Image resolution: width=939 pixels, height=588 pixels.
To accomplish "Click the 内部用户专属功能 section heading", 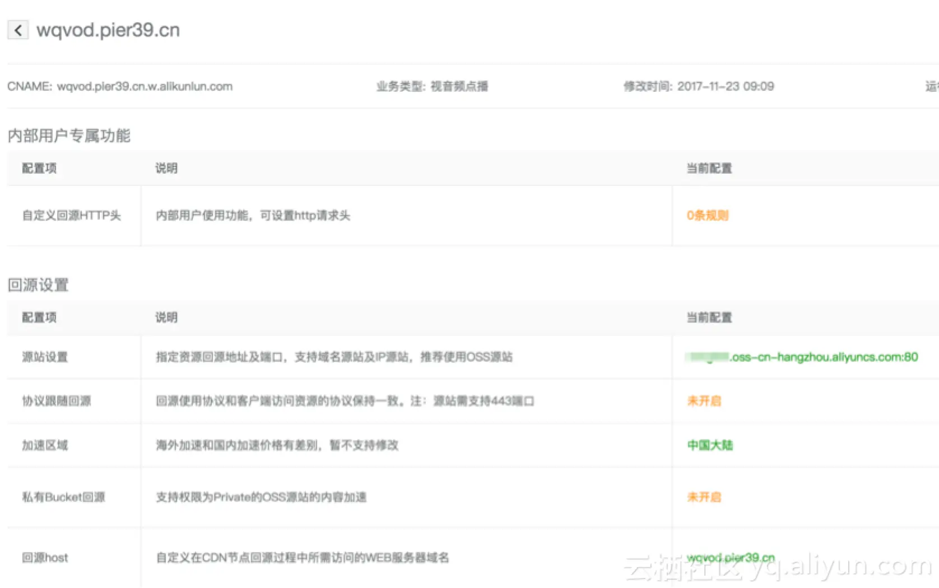I will coord(69,136).
